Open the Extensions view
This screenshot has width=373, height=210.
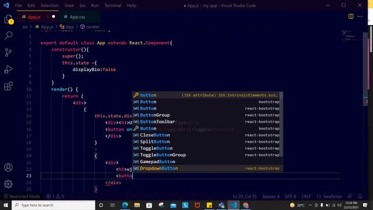8,86
